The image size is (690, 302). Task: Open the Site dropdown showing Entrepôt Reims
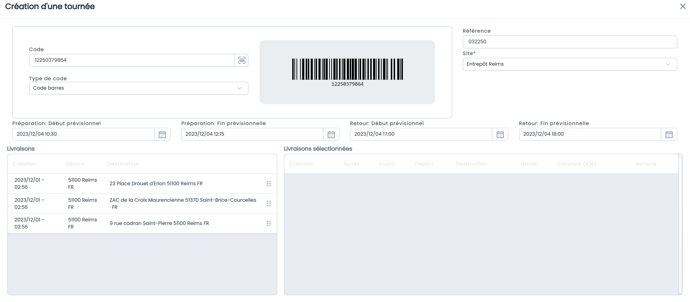pyautogui.click(x=570, y=64)
